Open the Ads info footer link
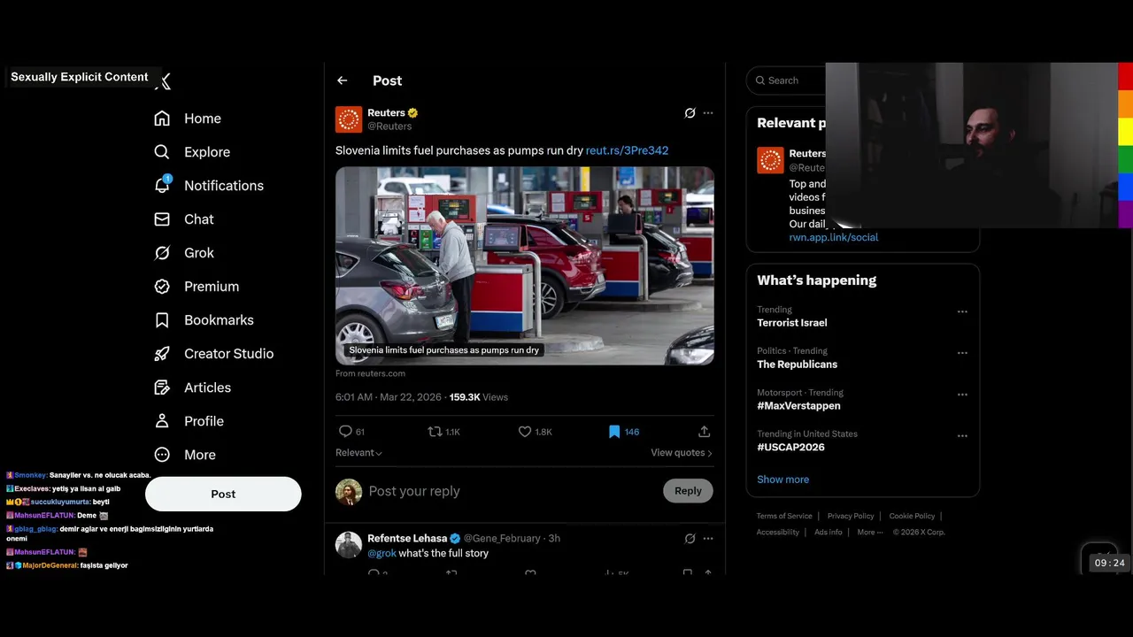The width and height of the screenshot is (1133, 637). (829, 532)
